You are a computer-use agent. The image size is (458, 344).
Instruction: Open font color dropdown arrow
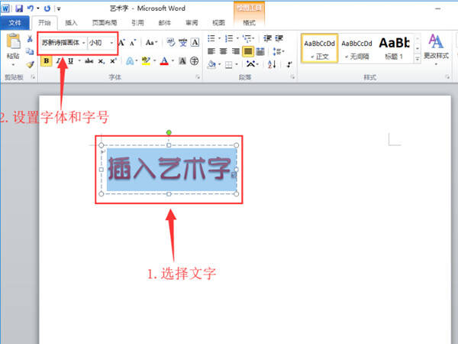click(173, 61)
